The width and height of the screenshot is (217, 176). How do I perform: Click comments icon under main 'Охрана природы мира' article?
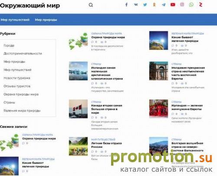92,42
